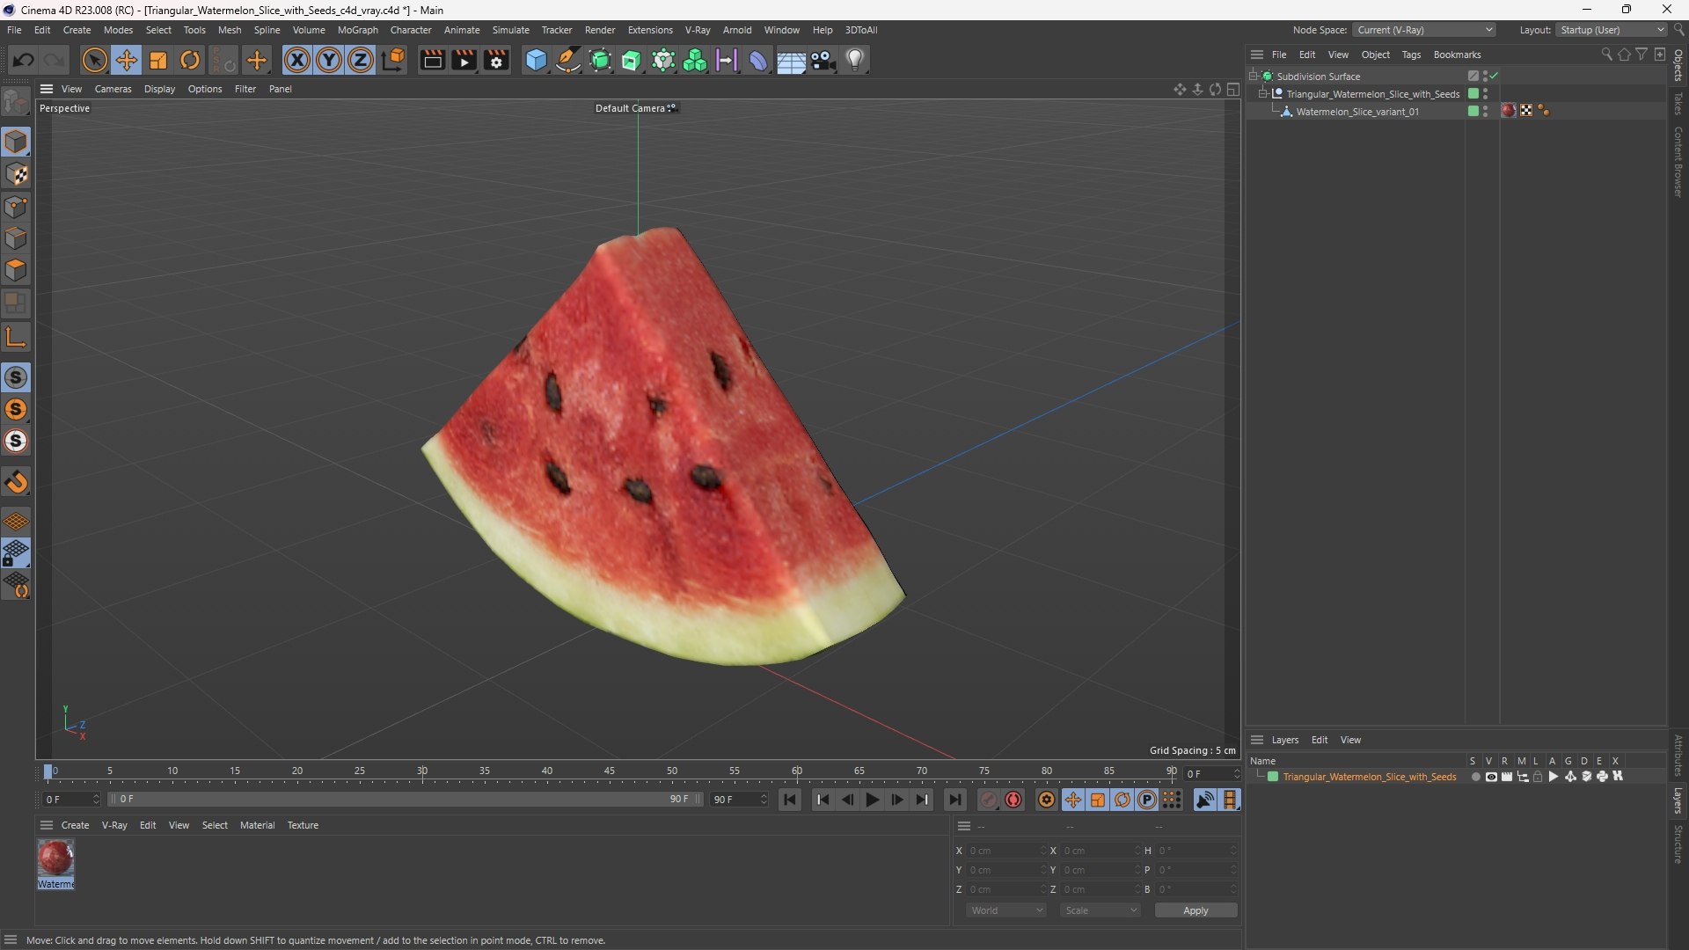The height and width of the screenshot is (950, 1689).
Task: Open the Tags menu in Objects panel
Action: click(x=1411, y=55)
